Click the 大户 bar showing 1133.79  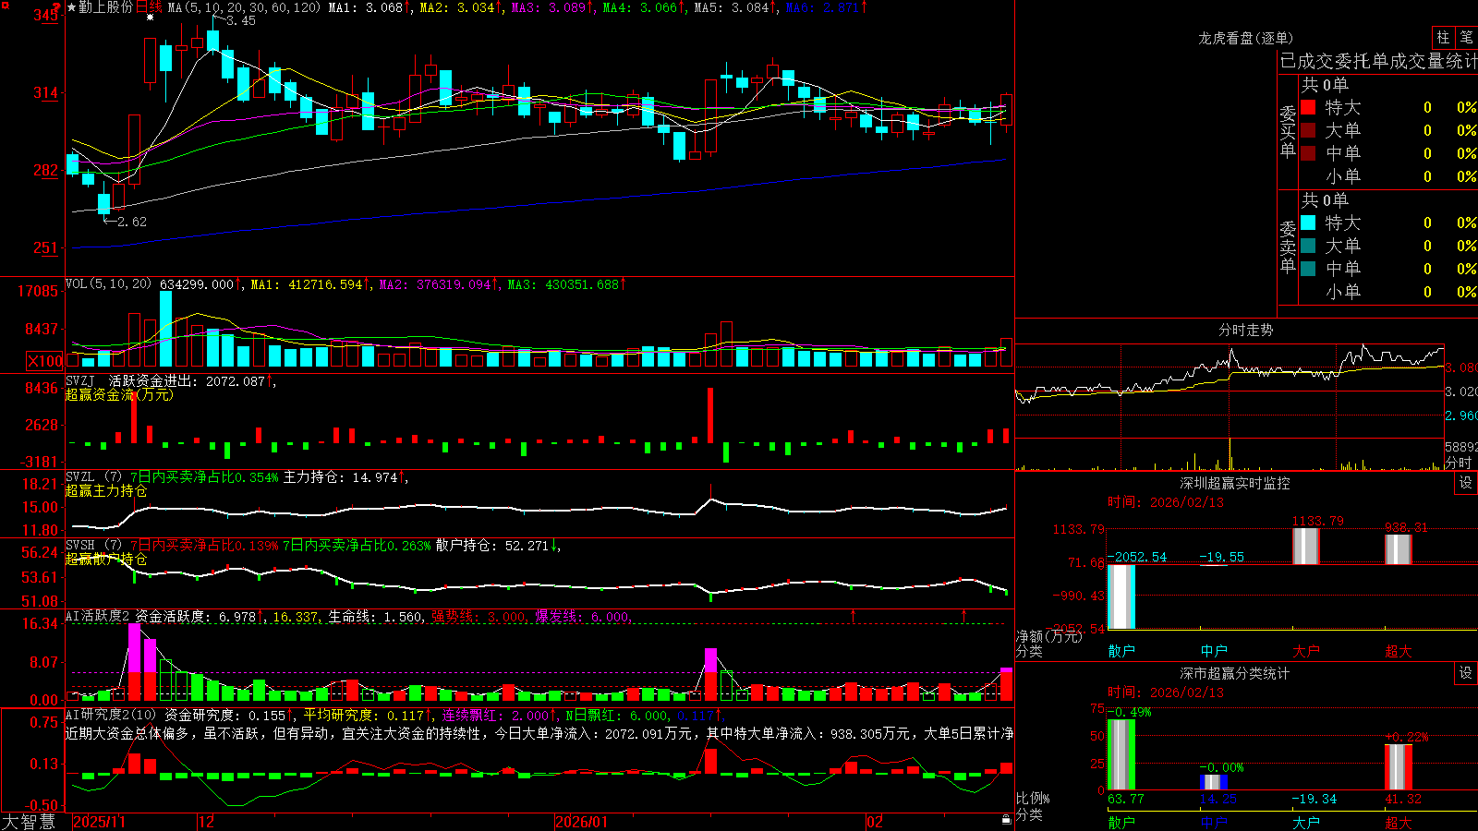(x=1306, y=546)
